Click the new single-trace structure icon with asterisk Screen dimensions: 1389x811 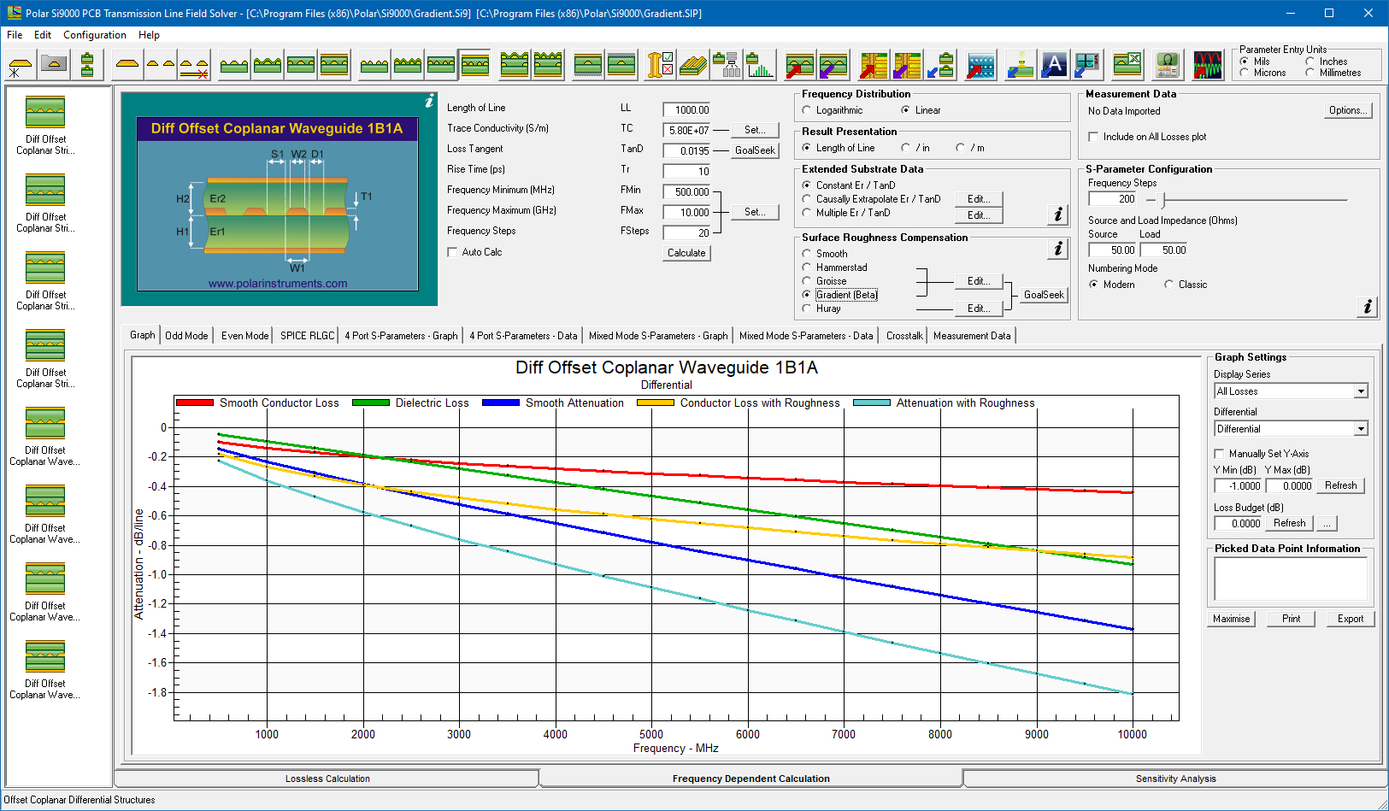click(x=20, y=65)
